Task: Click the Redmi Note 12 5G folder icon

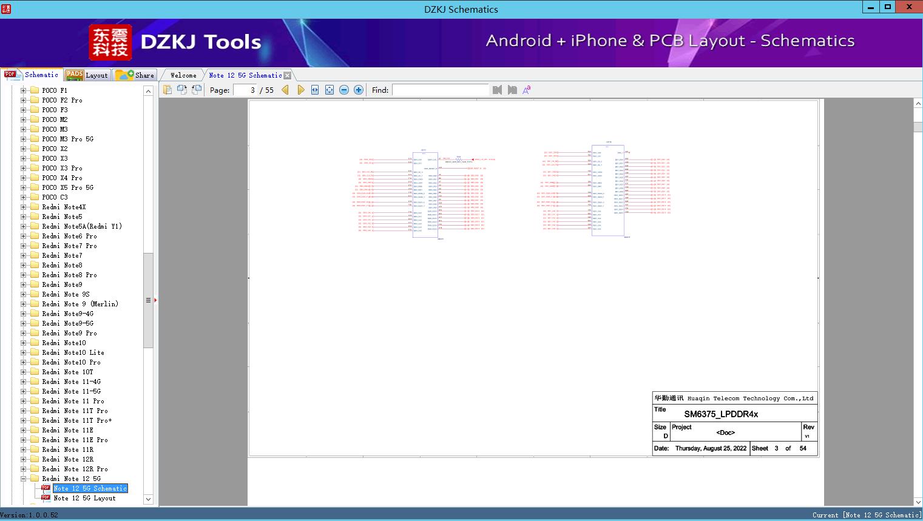Action: point(35,479)
